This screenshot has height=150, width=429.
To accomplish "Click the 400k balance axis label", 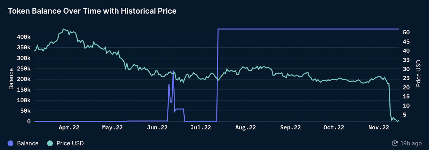I will (x=23, y=37).
